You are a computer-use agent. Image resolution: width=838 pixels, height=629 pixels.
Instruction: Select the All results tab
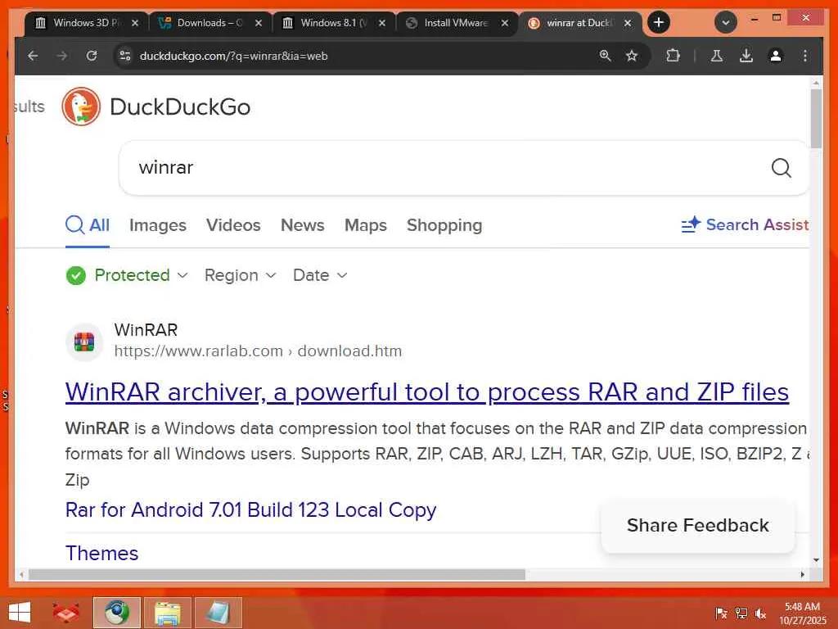click(88, 225)
